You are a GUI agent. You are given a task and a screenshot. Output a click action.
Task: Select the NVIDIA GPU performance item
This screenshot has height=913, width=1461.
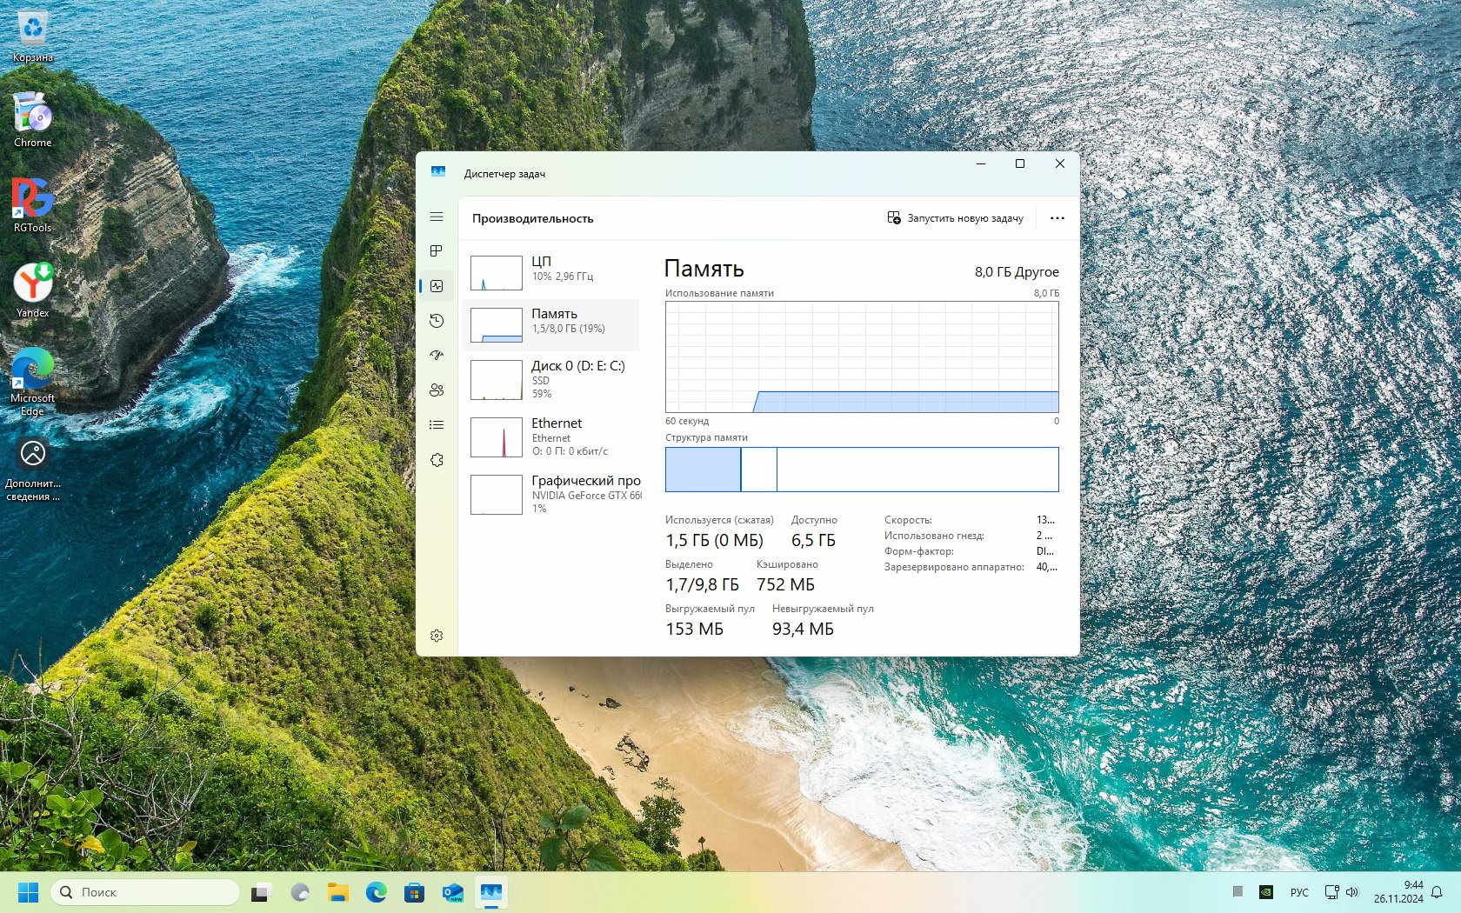point(552,494)
